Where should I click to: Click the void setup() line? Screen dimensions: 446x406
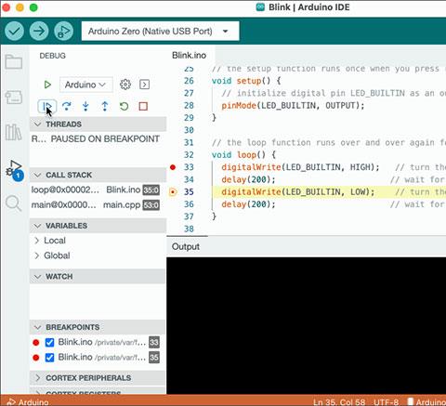(x=246, y=81)
